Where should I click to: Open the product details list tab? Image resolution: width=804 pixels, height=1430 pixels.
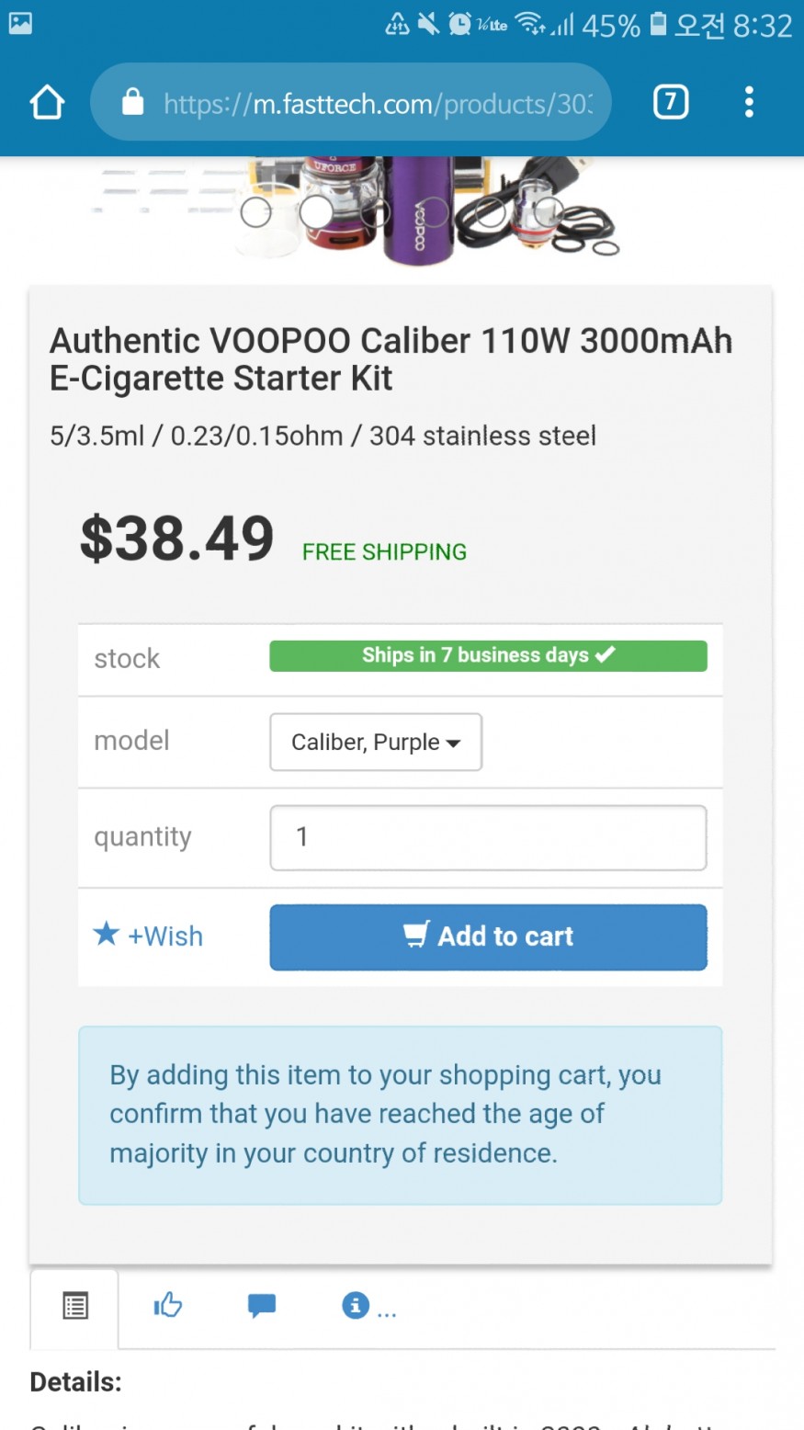75,1305
